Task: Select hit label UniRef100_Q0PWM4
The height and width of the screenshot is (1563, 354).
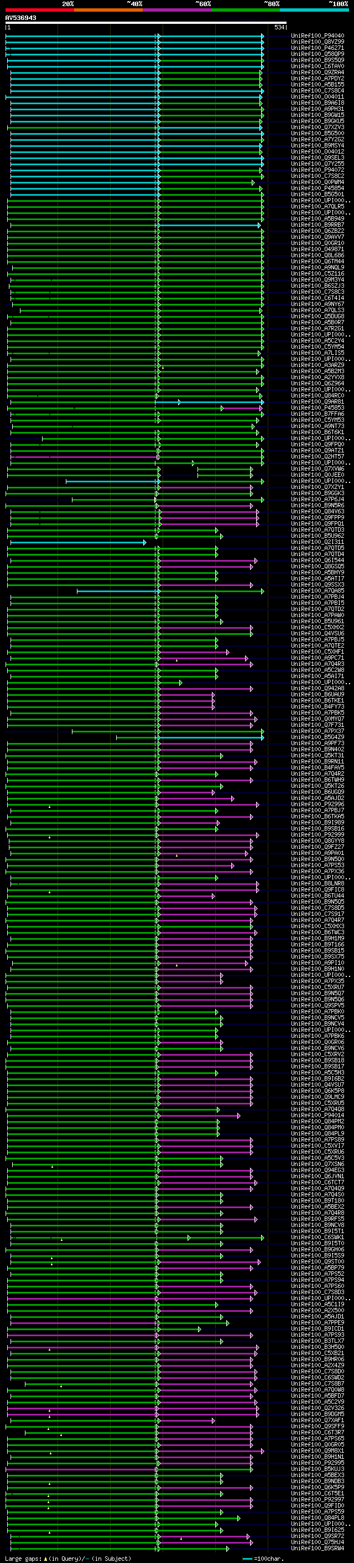Action: point(317,182)
